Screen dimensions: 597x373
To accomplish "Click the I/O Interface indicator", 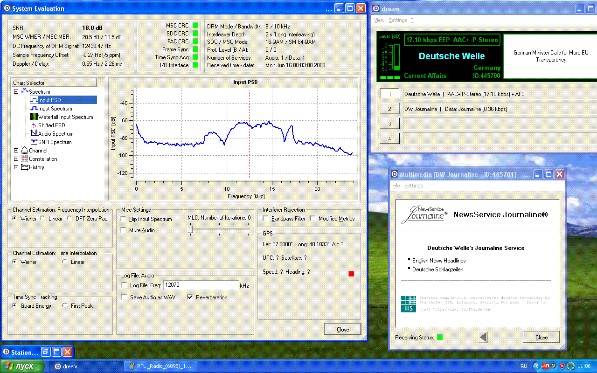I will coord(195,65).
